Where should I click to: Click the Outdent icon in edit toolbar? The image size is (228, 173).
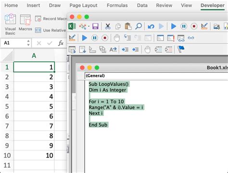click(136, 49)
